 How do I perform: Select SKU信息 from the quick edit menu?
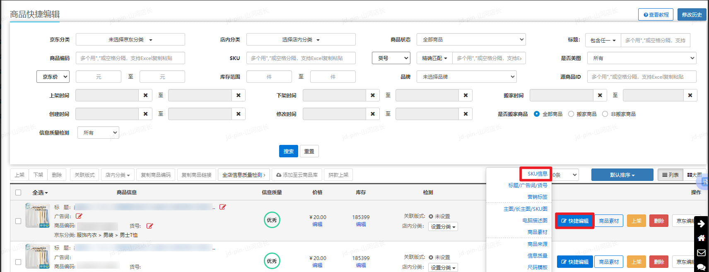(537, 174)
